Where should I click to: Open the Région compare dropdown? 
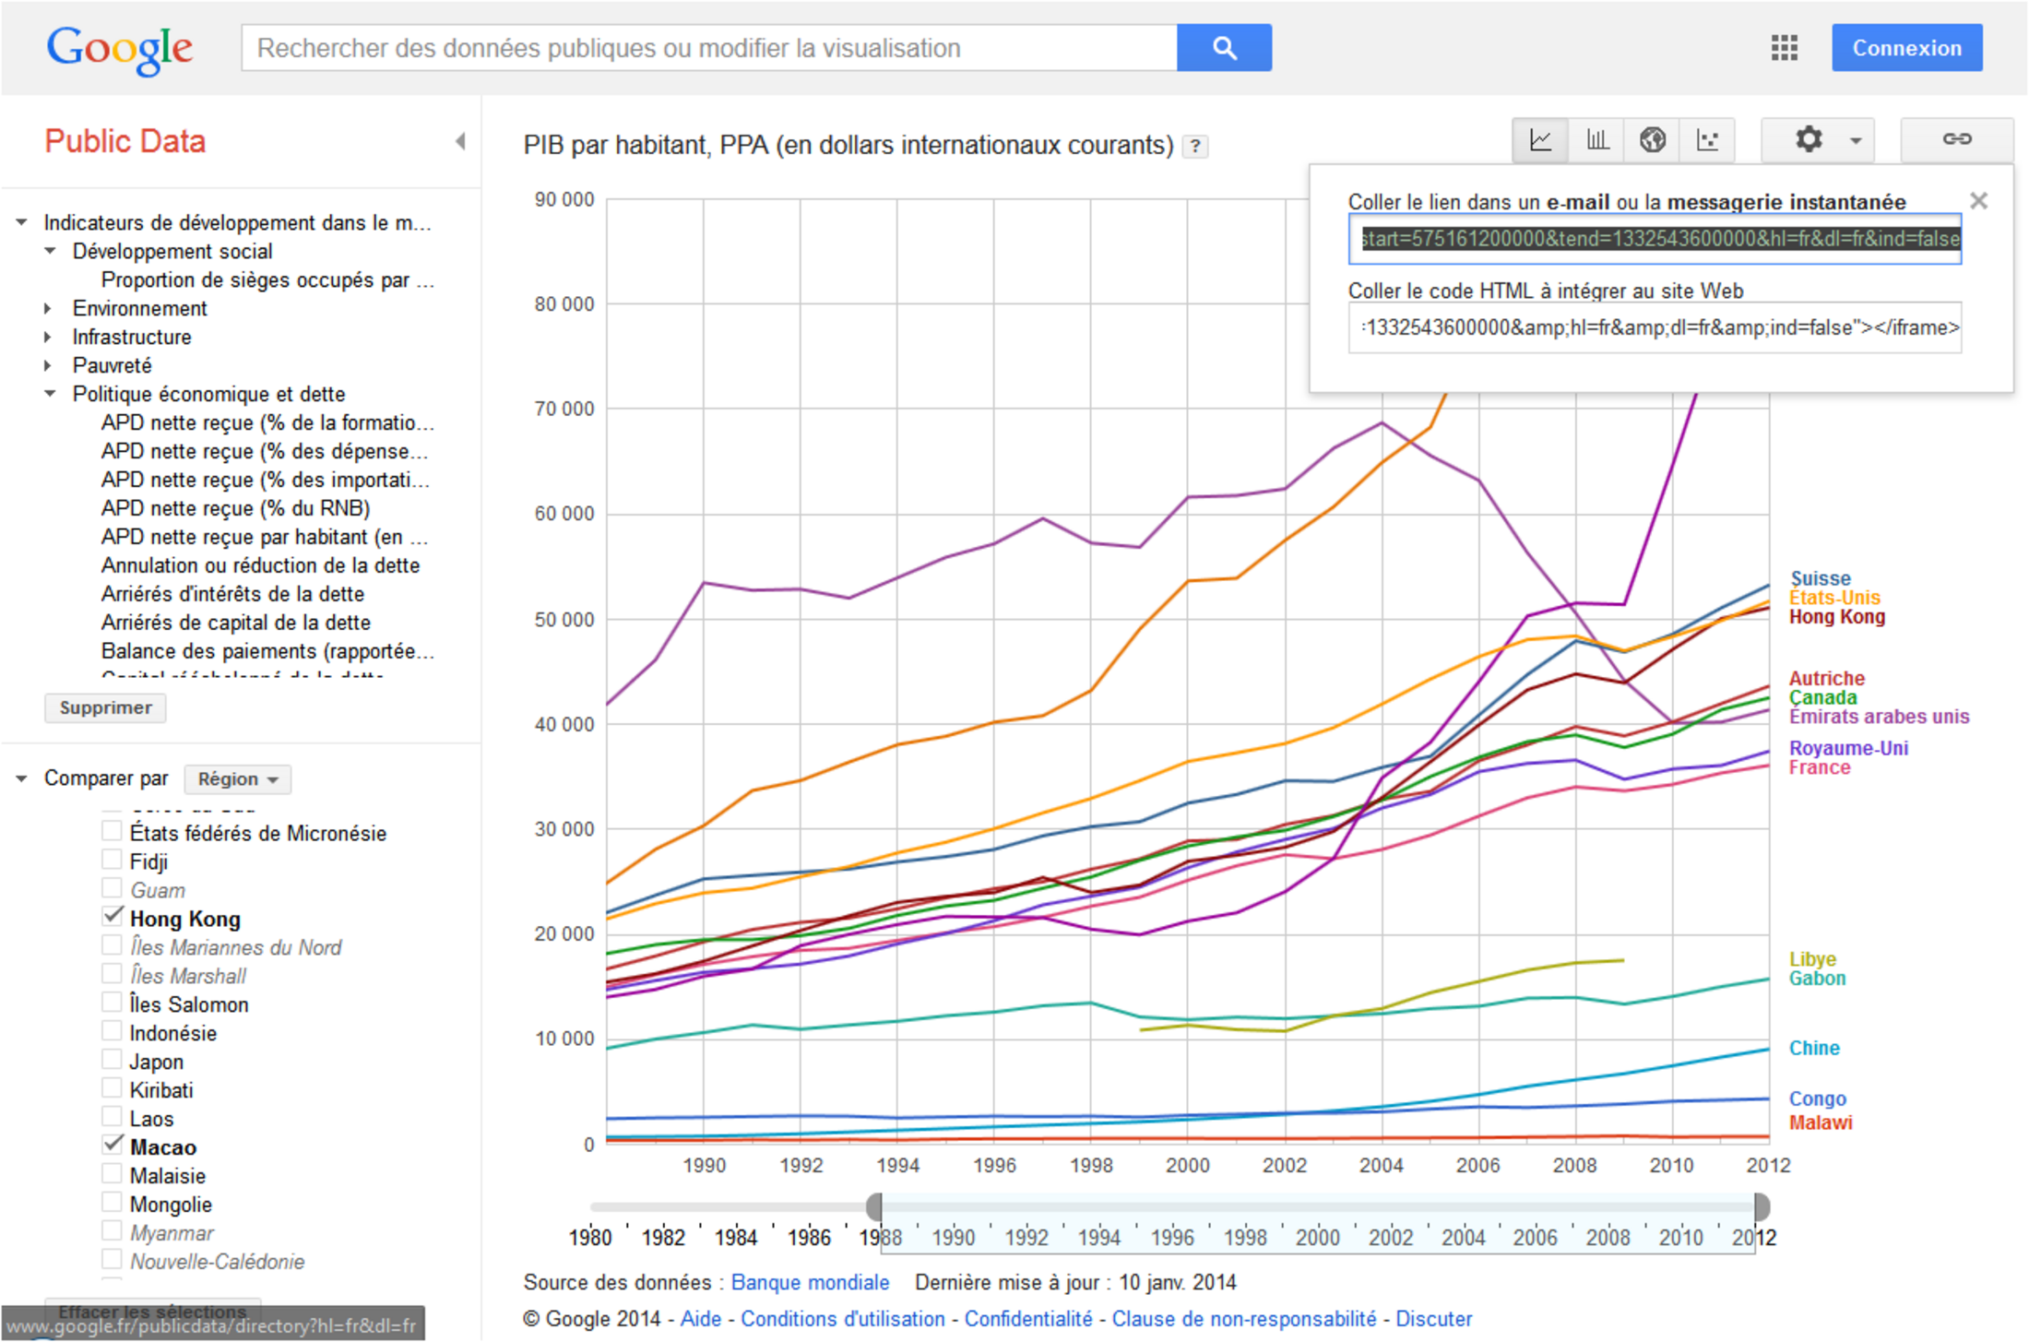point(237,779)
